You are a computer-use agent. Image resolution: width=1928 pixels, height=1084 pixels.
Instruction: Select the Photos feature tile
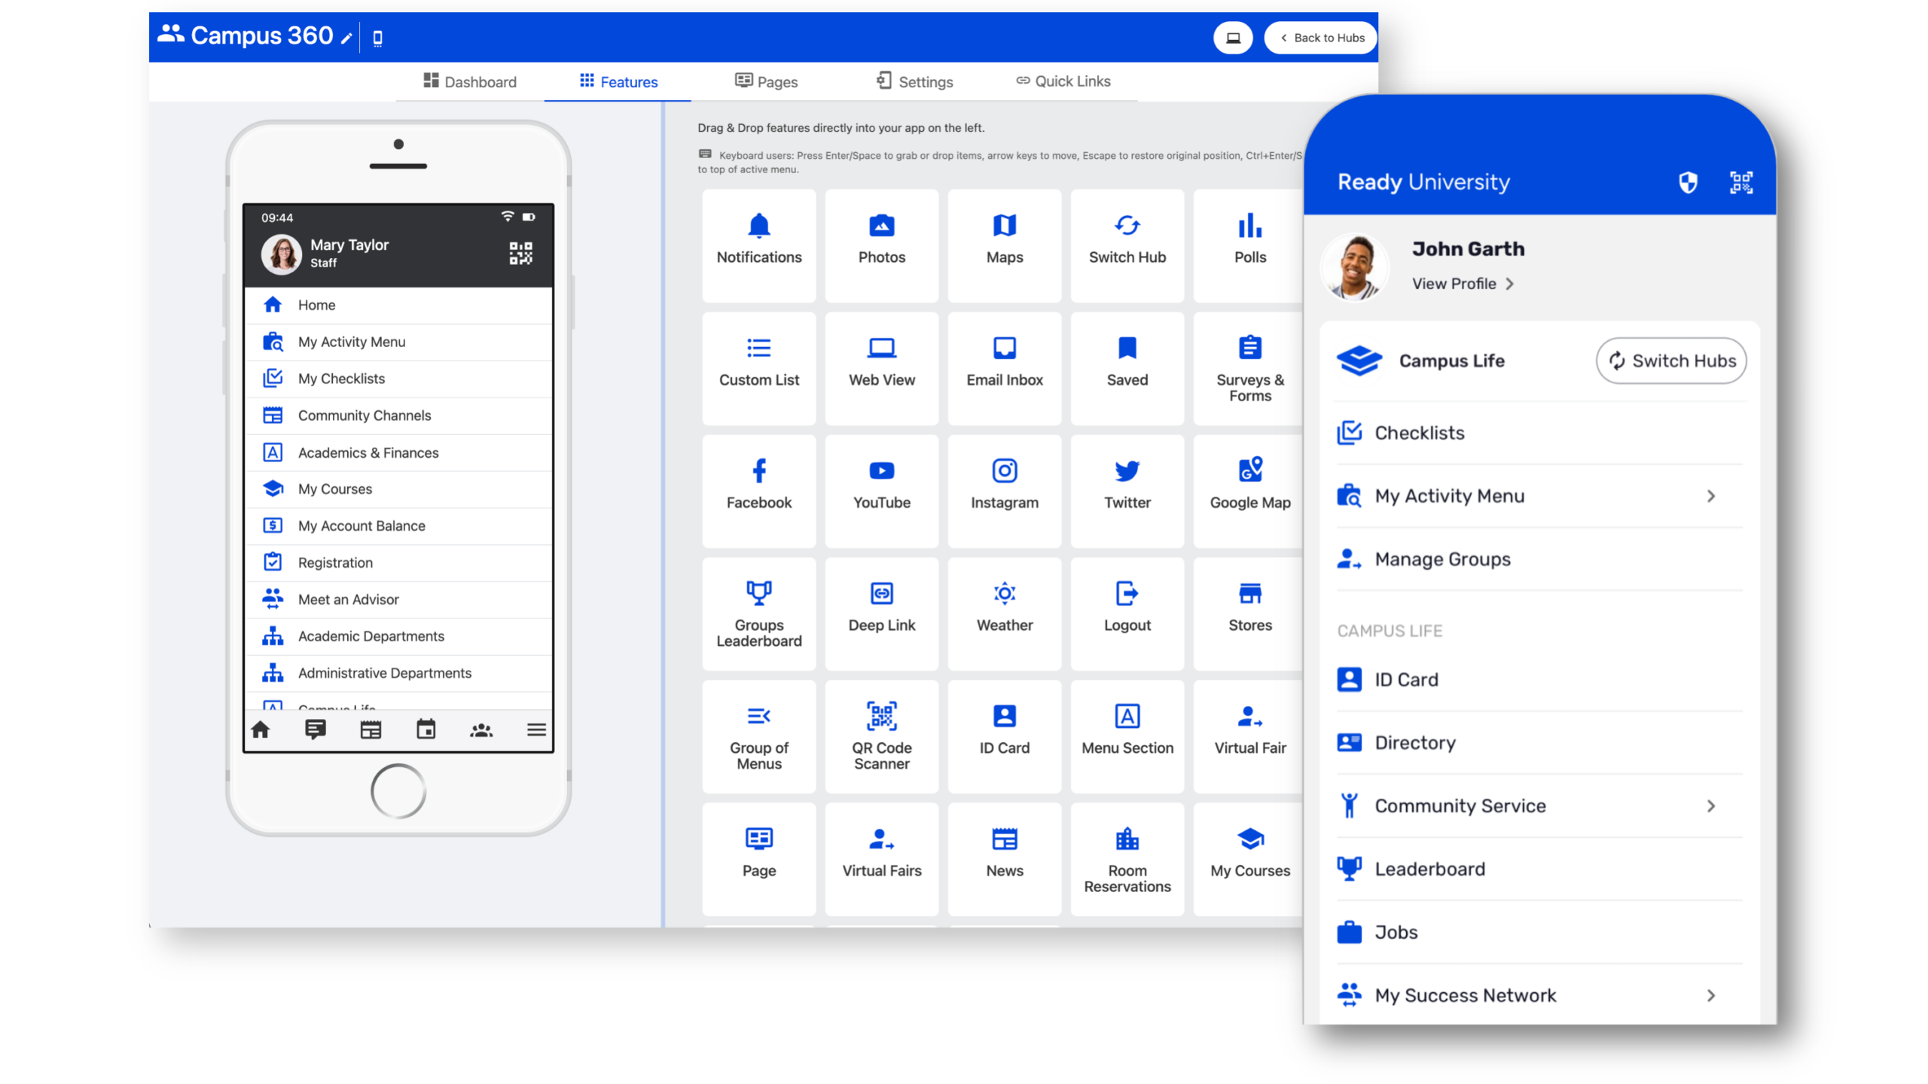click(x=881, y=245)
